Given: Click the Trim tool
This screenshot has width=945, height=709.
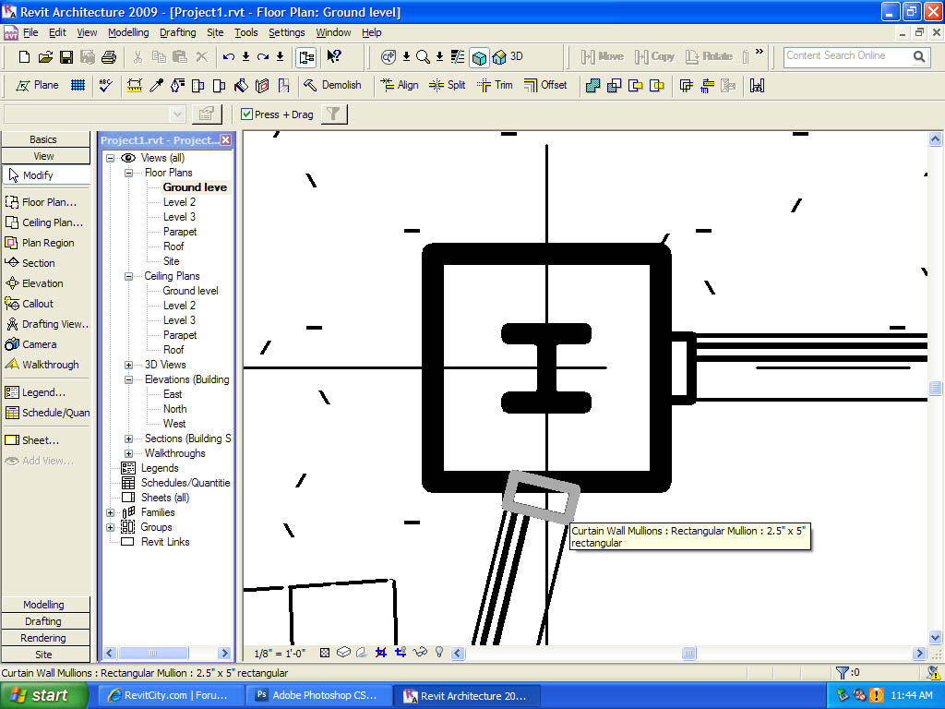Looking at the screenshot, I should click(495, 85).
